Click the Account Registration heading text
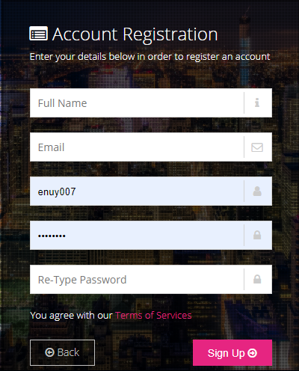The width and height of the screenshot is (299, 371). pos(135,34)
